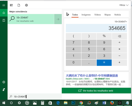Open the notepad-style app at taskbar end

(x=127, y=103)
